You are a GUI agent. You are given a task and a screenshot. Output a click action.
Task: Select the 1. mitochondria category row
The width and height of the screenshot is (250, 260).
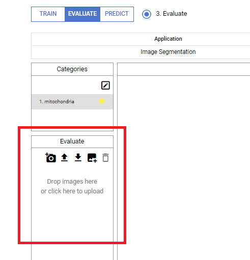(x=72, y=102)
